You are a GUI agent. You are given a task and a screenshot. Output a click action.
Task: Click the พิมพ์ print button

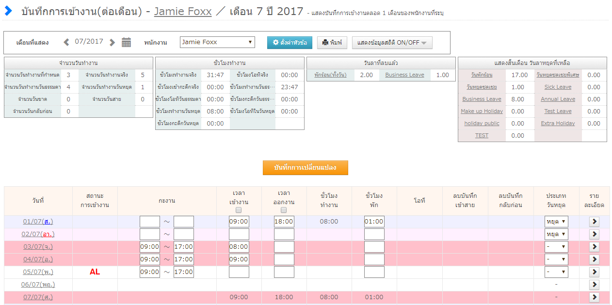[x=332, y=43]
